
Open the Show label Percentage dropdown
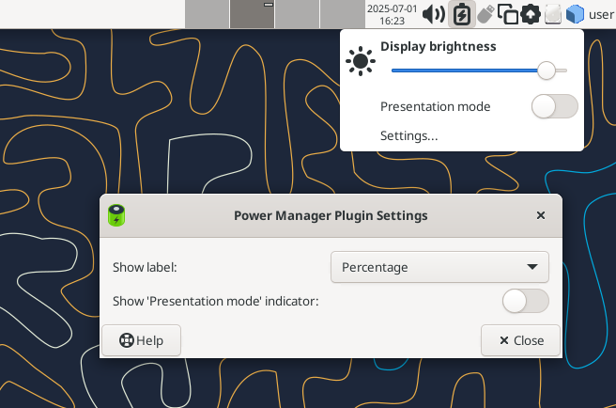click(x=439, y=267)
